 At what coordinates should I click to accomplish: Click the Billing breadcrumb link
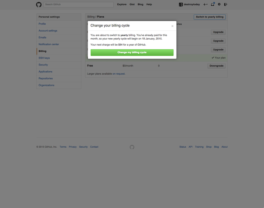[91, 17]
